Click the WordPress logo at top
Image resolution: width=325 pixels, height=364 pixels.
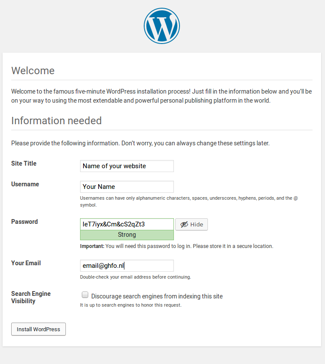click(162, 26)
